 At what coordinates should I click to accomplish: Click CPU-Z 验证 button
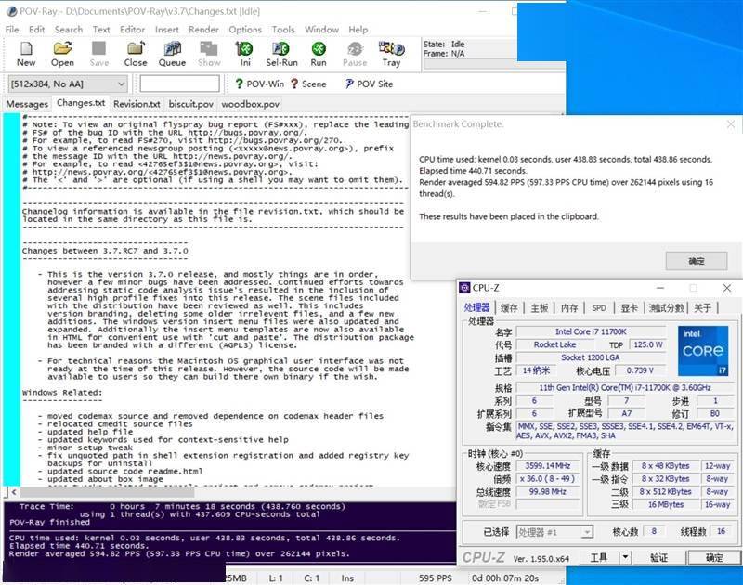click(659, 557)
